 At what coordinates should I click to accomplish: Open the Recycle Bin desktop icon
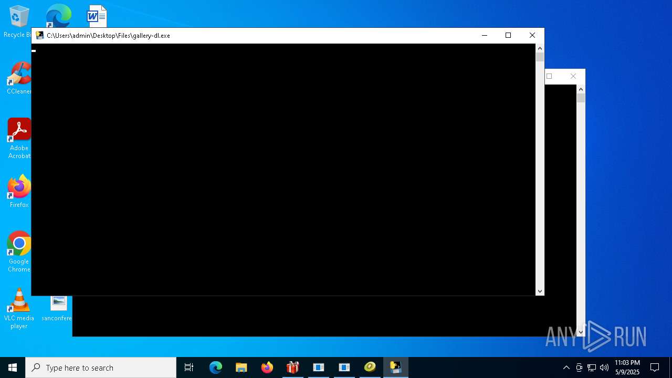click(x=18, y=21)
